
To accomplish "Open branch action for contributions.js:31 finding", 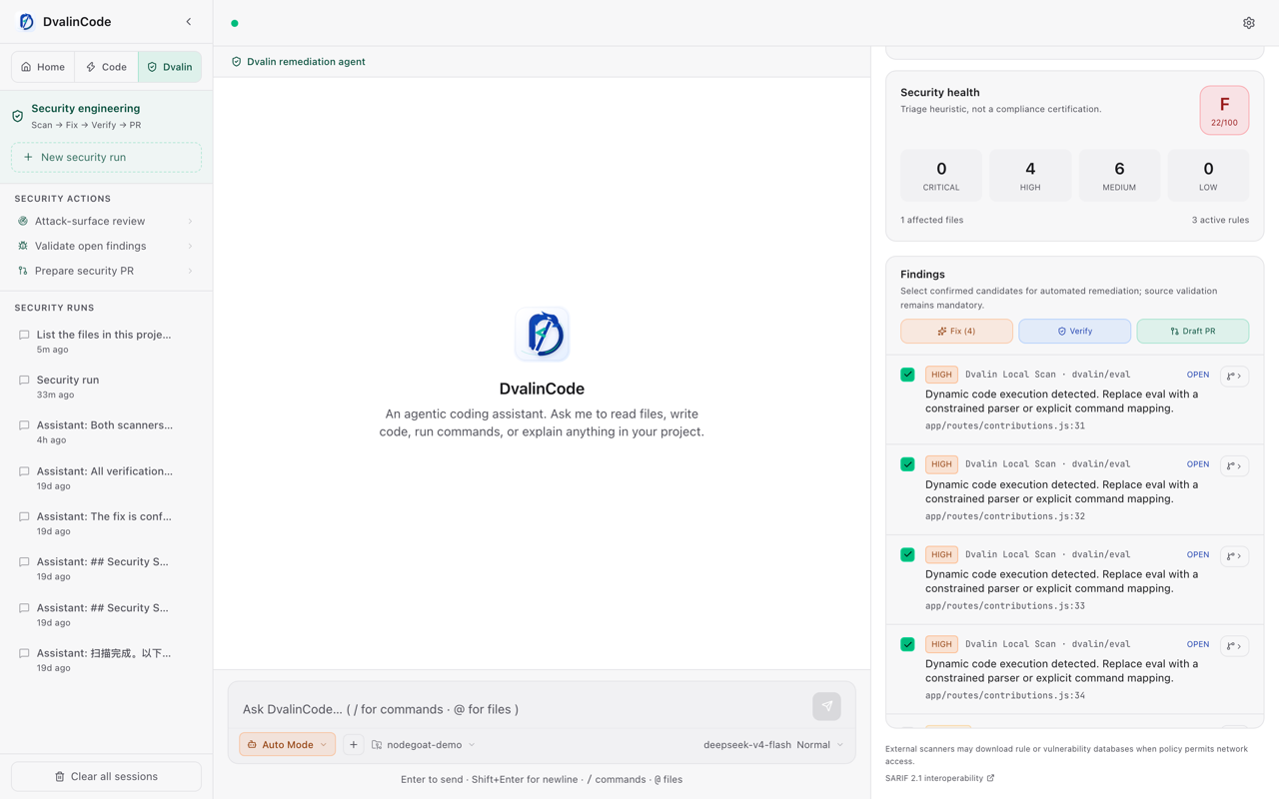I will [x=1234, y=377].
